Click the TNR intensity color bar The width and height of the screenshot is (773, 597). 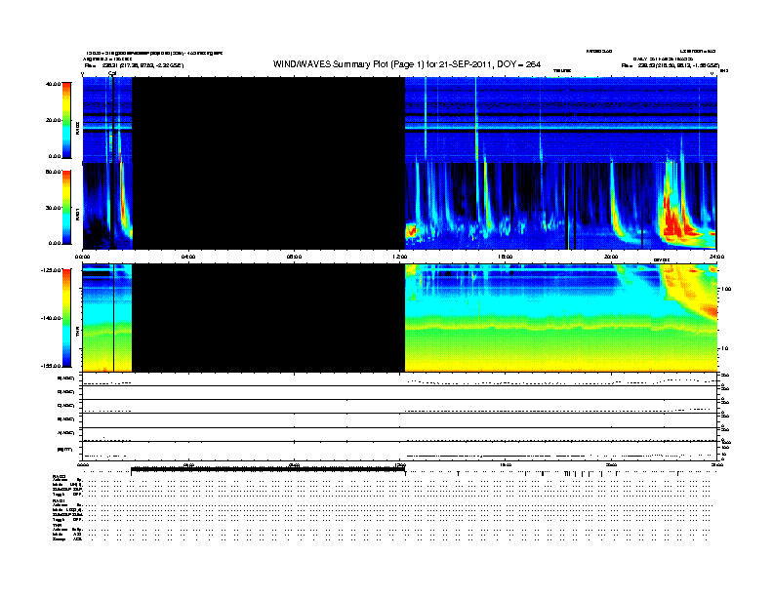(66, 318)
